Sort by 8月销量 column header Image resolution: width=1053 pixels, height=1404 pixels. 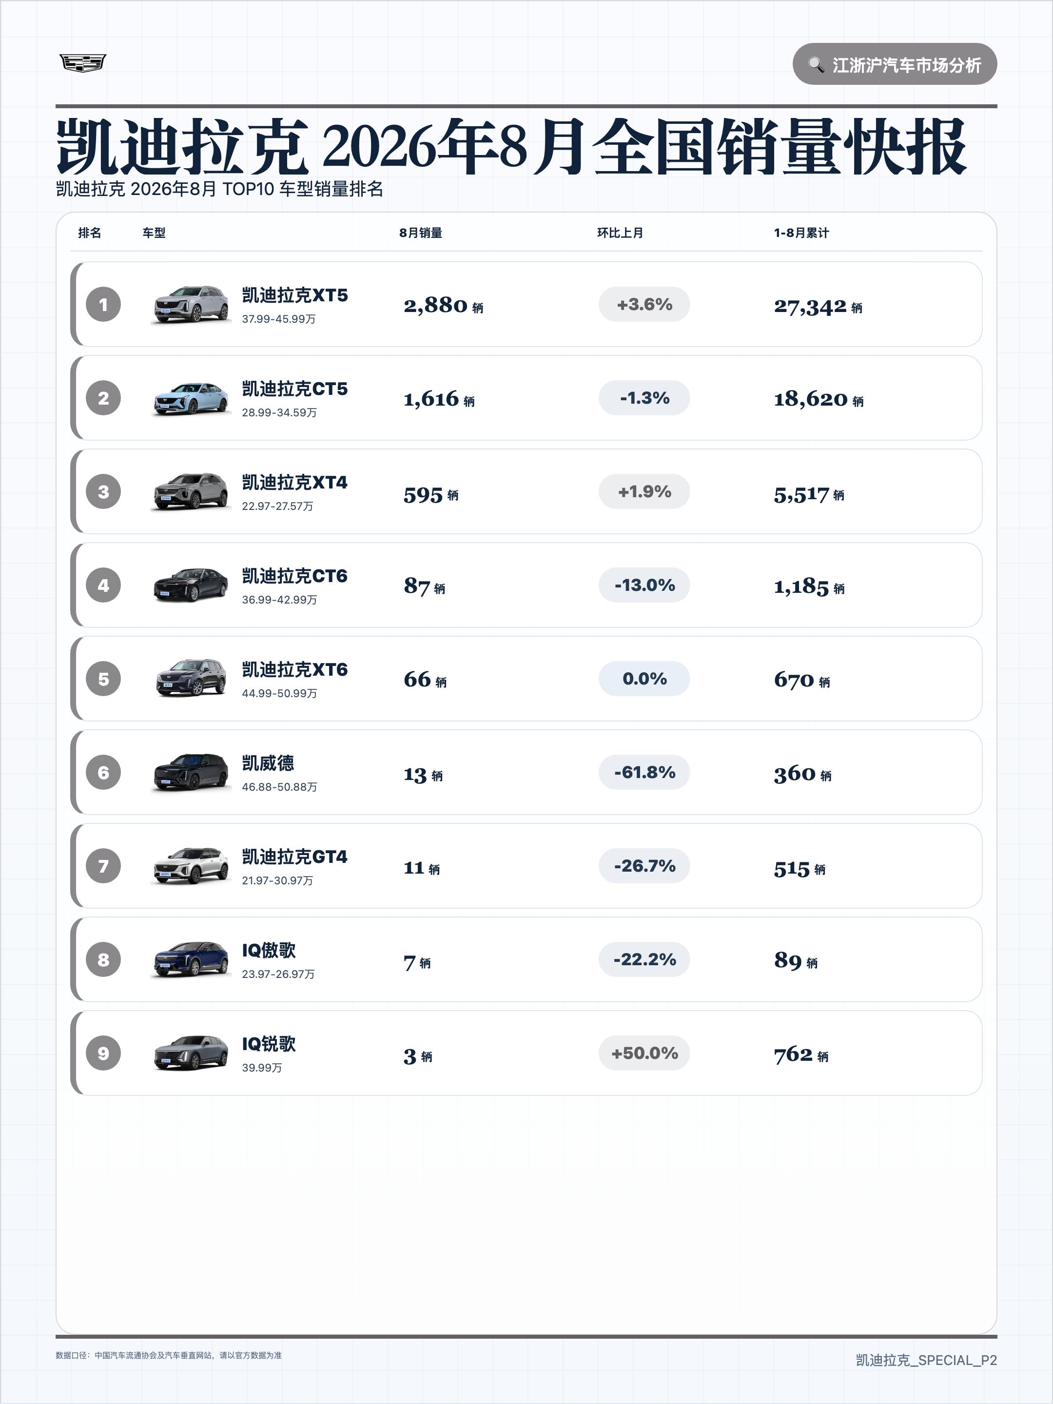[421, 233]
